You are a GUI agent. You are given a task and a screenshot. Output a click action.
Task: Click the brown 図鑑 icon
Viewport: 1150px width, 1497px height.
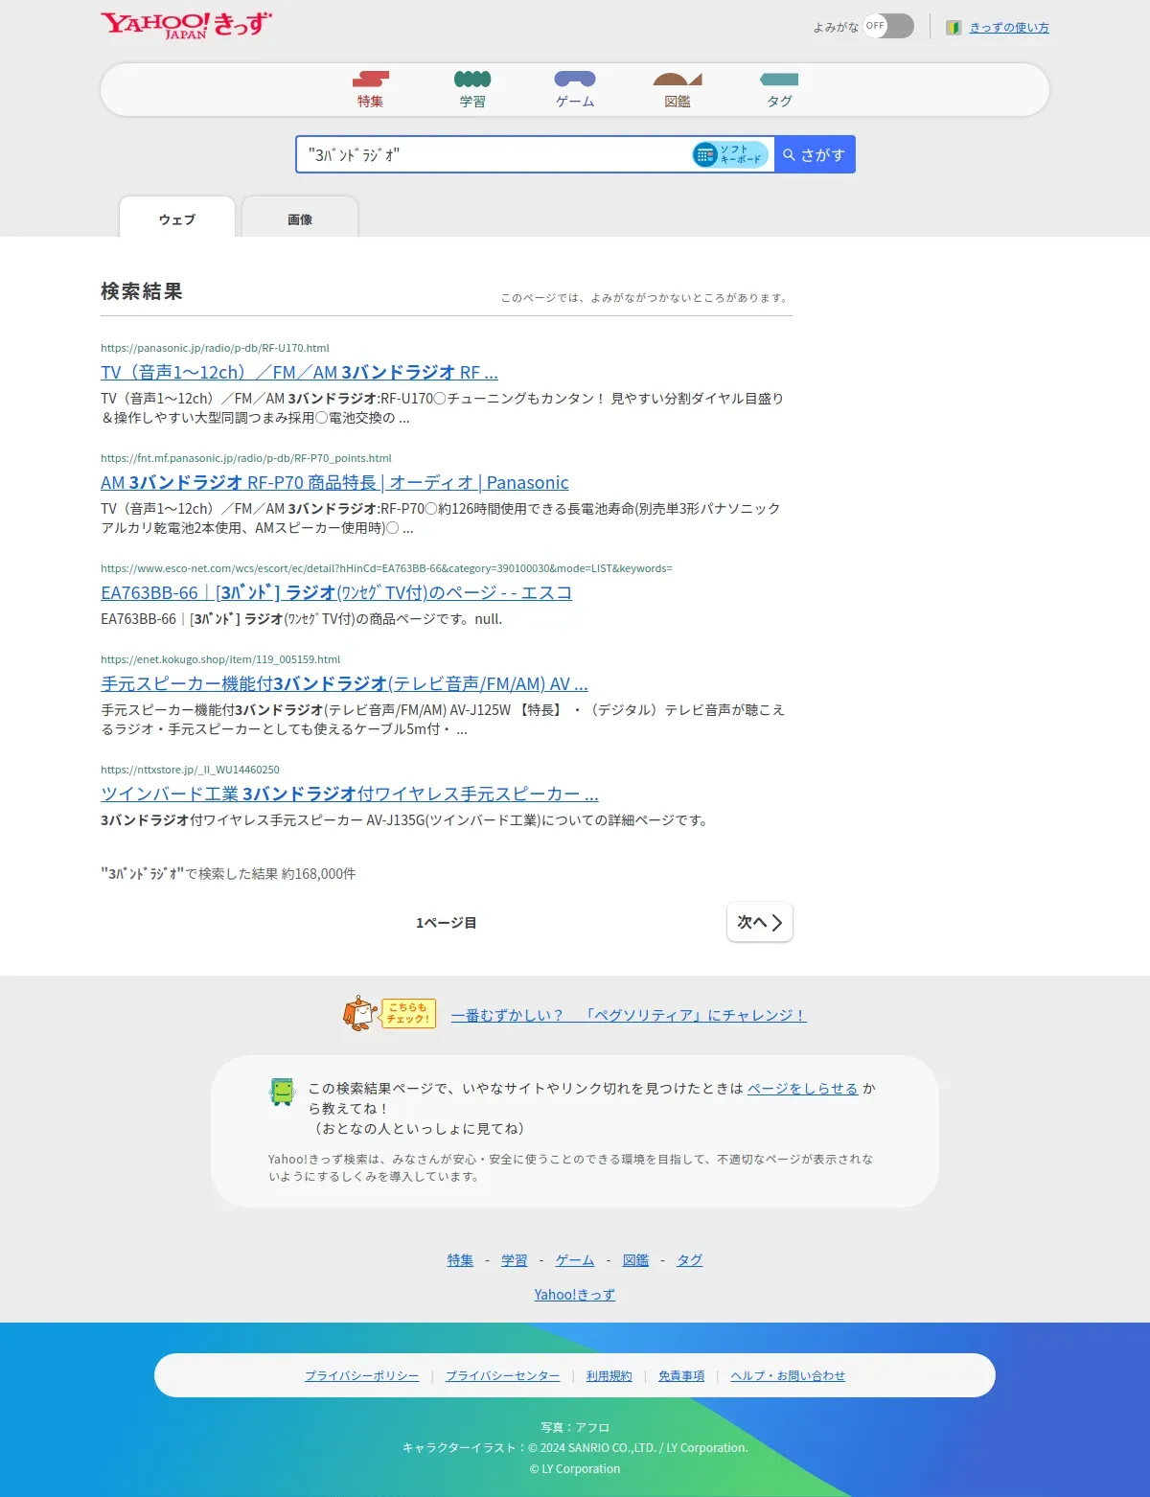coord(678,79)
